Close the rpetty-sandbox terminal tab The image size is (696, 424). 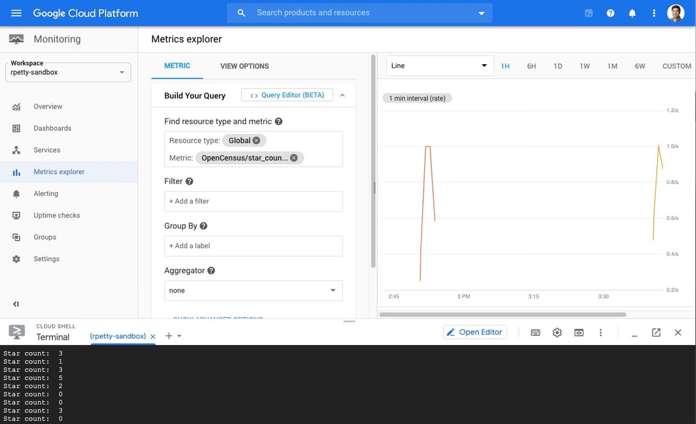pyautogui.click(x=153, y=337)
